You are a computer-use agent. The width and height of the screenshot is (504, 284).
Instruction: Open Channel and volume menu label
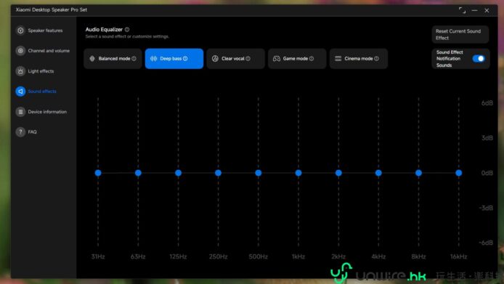click(49, 51)
